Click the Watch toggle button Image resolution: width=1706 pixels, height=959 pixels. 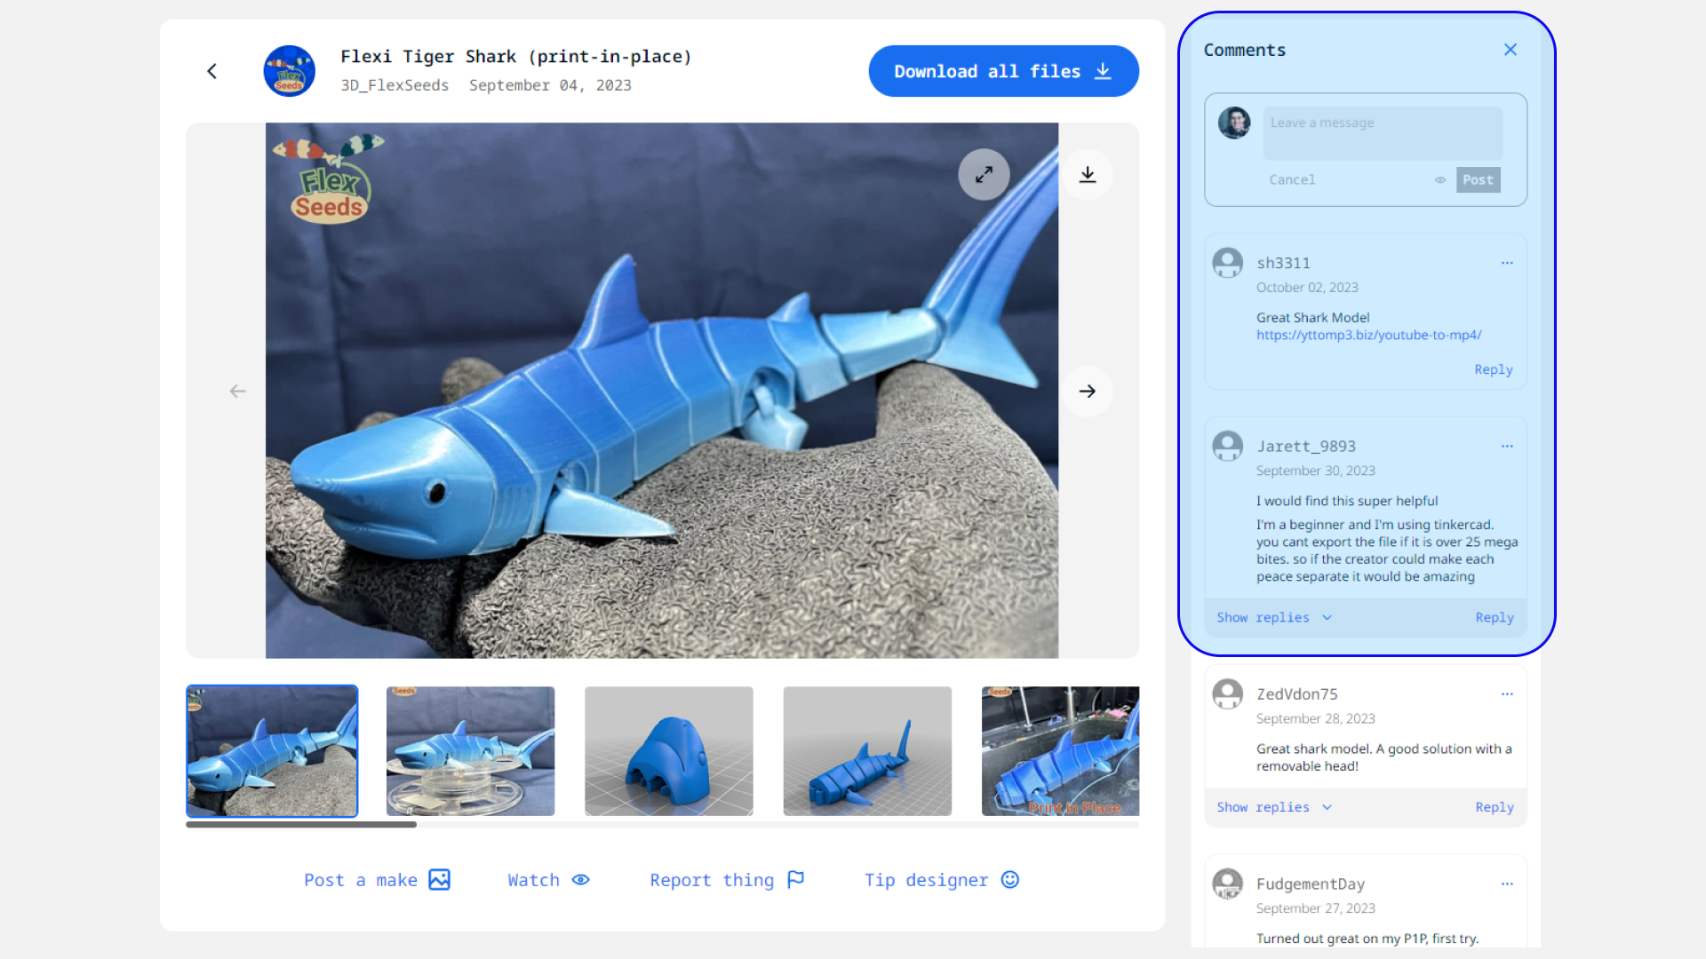point(547,879)
